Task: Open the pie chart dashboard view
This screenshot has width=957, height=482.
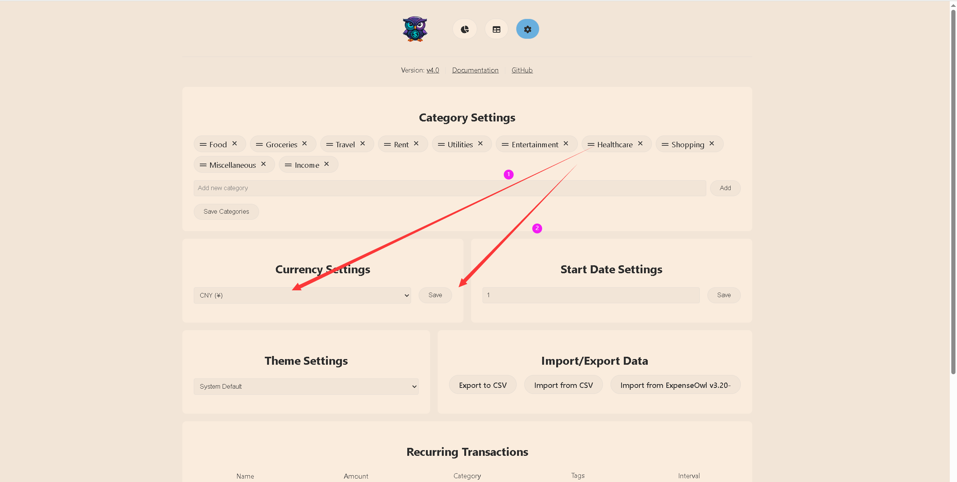Action: click(465, 29)
